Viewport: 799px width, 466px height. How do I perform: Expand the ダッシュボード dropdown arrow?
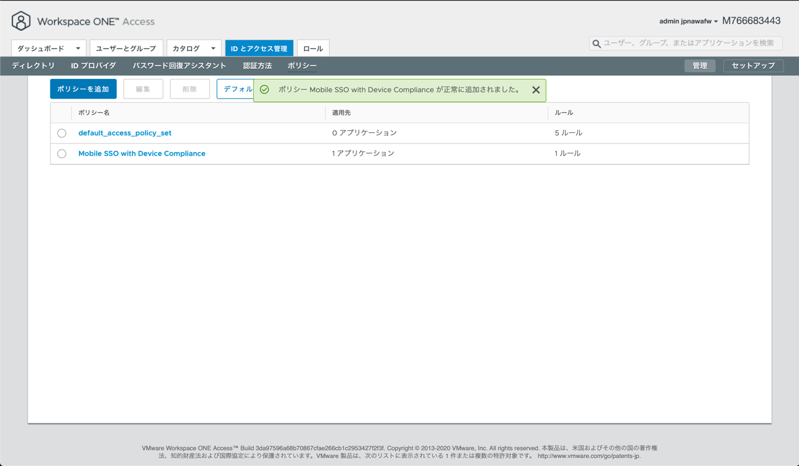[x=78, y=49]
